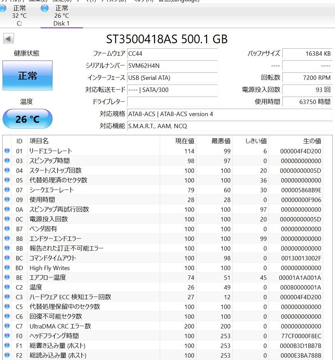Click the status circle for row BB
Screen dimensions: 335x360
[x=7, y=248]
